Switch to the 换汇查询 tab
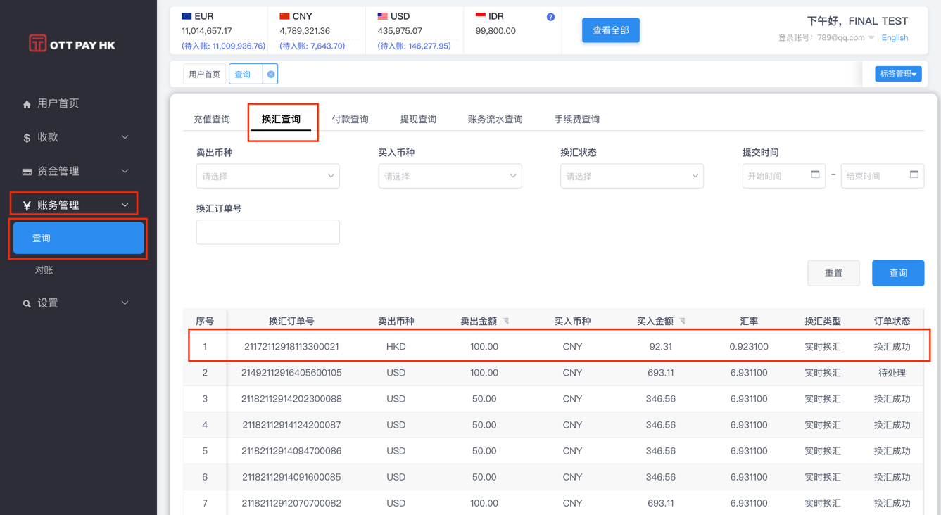This screenshot has width=941, height=515. 281,119
